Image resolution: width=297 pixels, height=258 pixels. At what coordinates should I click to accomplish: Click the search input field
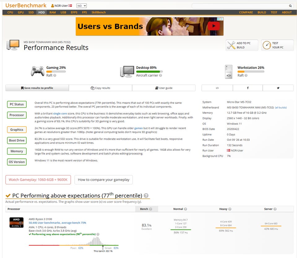[240, 6]
